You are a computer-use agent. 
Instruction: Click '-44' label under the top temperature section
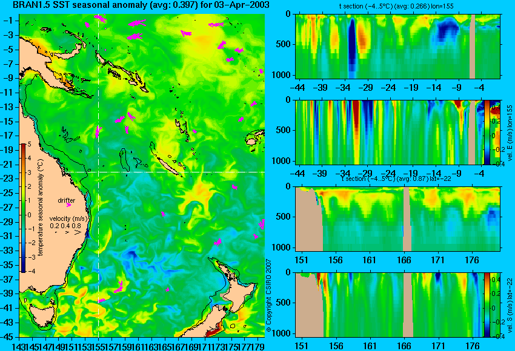point(297,88)
